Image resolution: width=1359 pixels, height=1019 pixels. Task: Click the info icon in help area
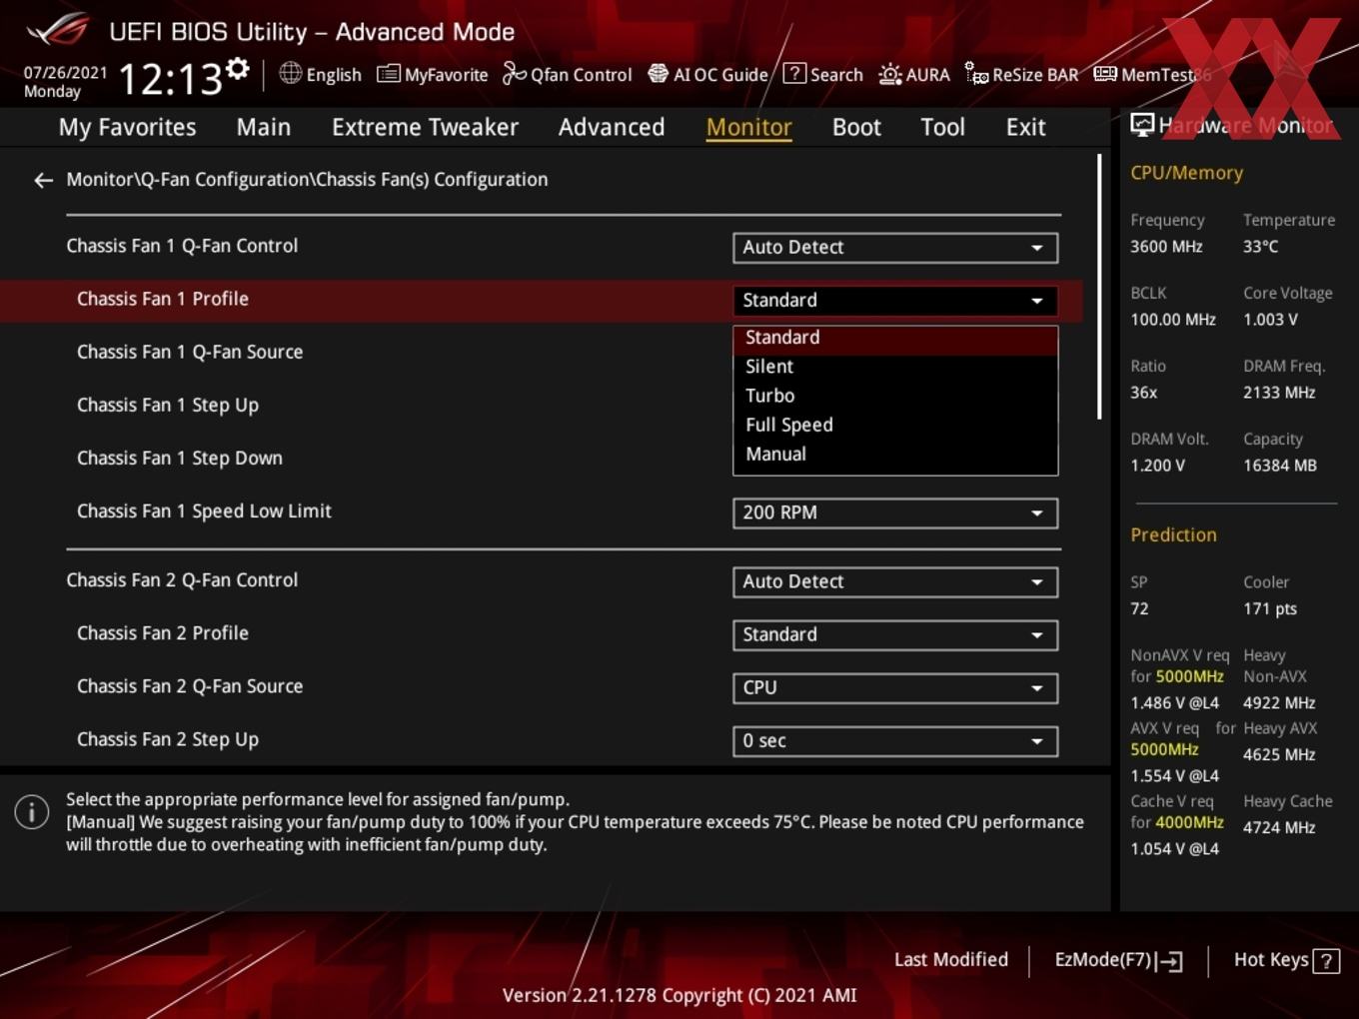tap(32, 811)
